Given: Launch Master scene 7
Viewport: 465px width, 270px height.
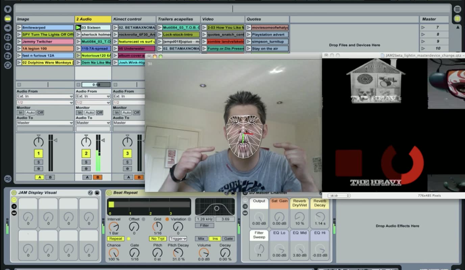Looking at the screenshot, I should [x=423, y=27].
